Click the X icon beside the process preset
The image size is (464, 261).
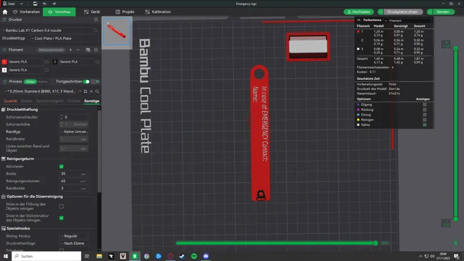[x=91, y=92]
